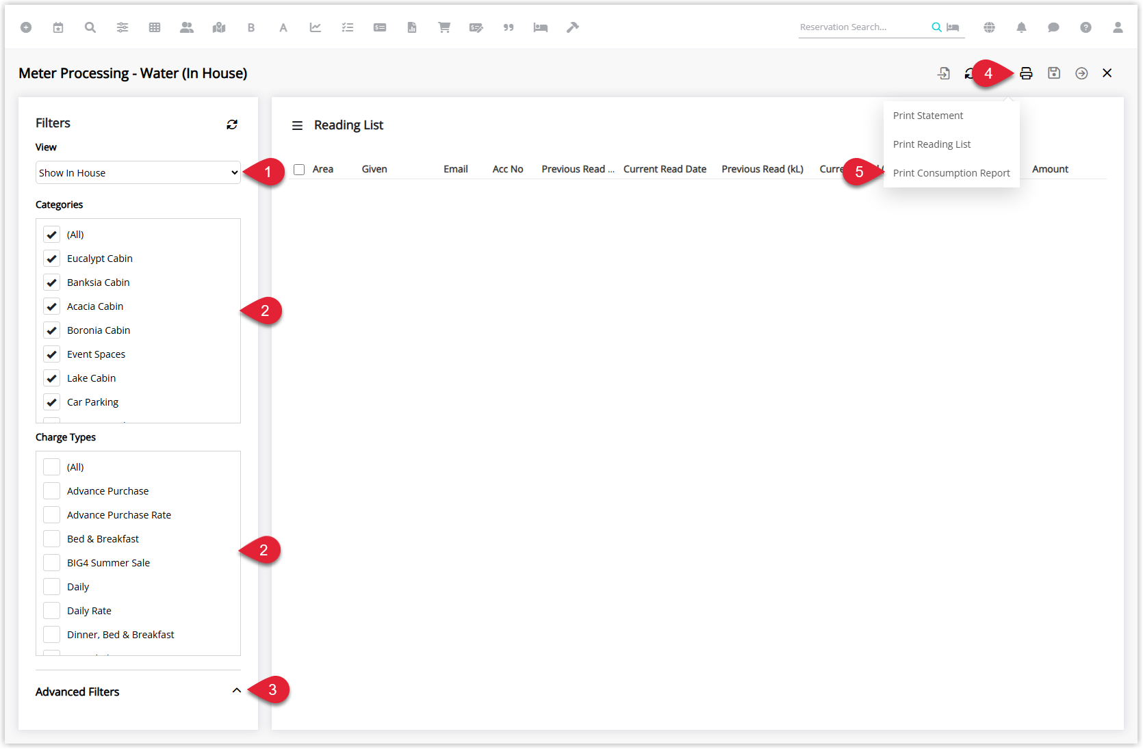Click the teal reservation search magnifier icon

point(936,27)
